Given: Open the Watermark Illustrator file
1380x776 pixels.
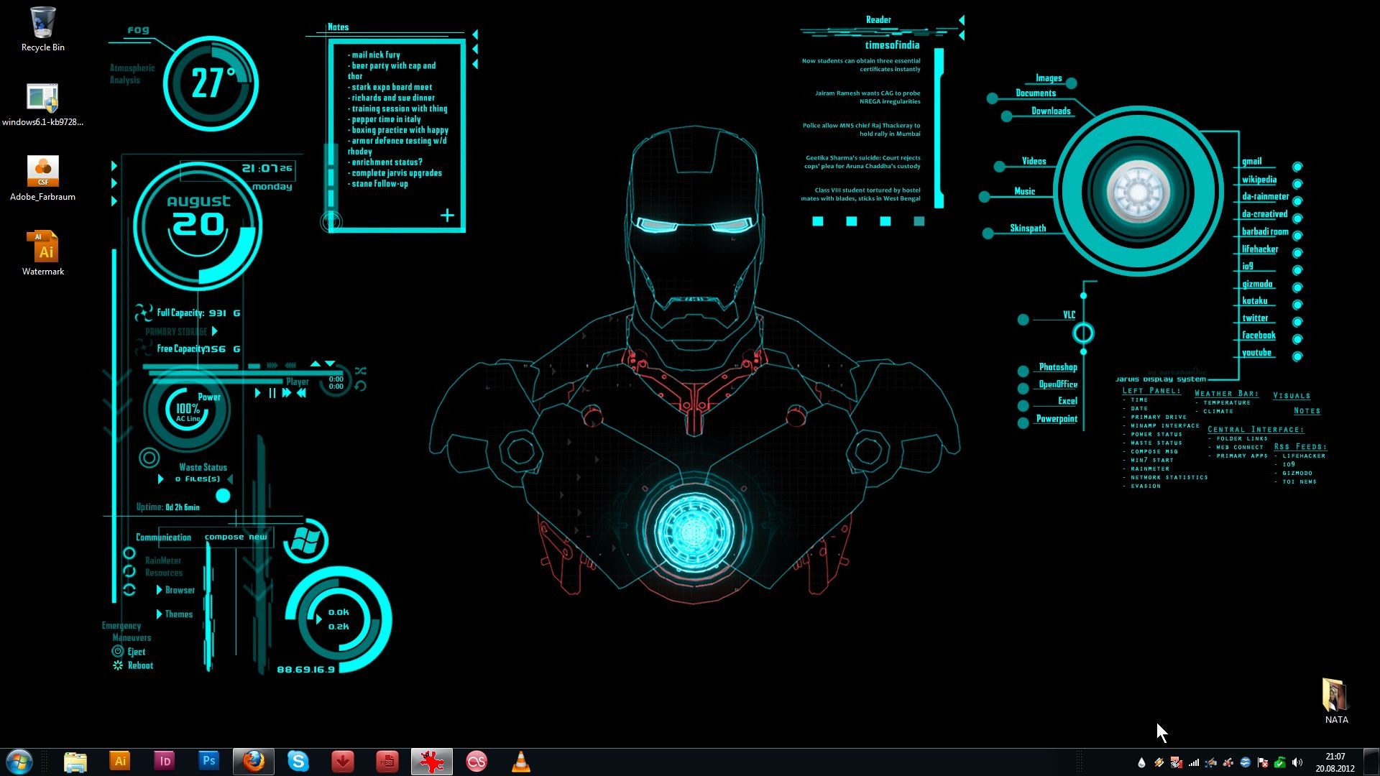Looking at the screenshot, I should click(43, 250).
